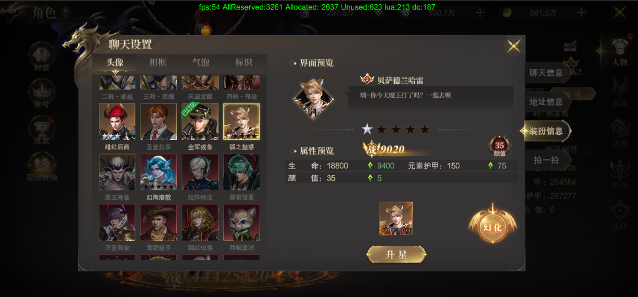Open the 地址信息 side option
This screenshot has width=638, height=297.
[546, 101]
